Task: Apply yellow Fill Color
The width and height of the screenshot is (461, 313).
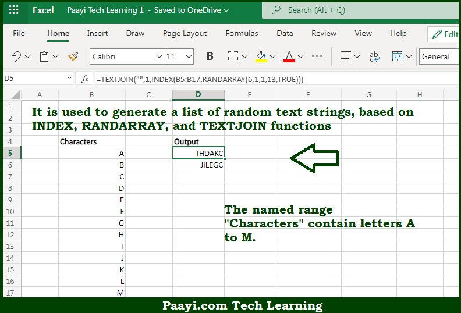Action: pos(261,56)
